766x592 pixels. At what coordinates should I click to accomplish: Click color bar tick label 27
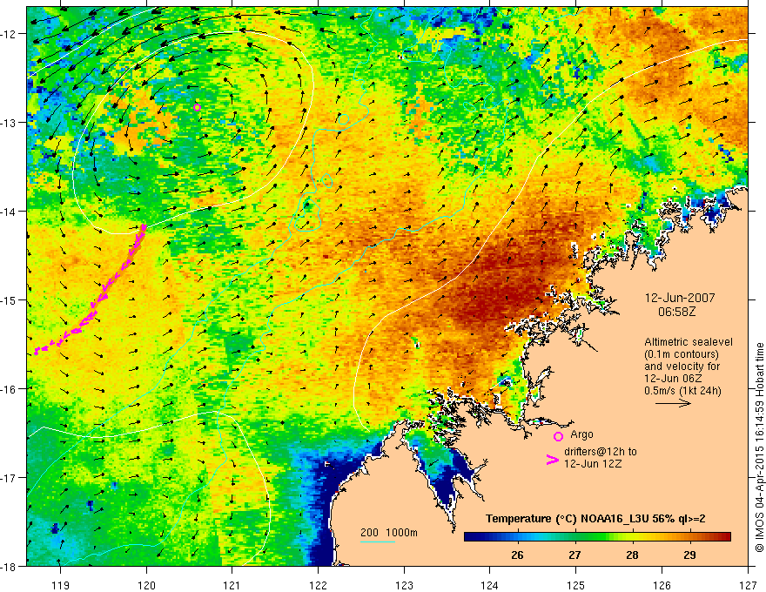tap(575, 555)
